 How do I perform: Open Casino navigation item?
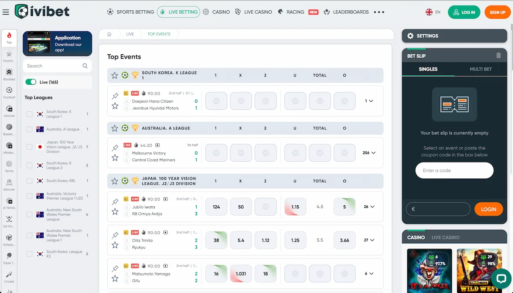point(216,12)
